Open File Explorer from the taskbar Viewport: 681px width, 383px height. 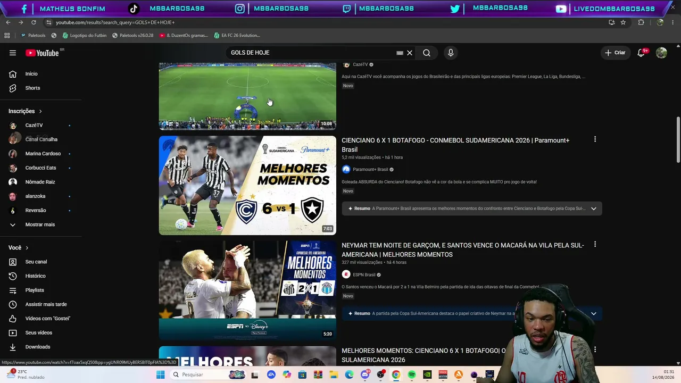click(334, 375)
